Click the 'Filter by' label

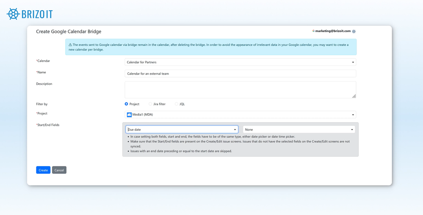click(42, 104)
